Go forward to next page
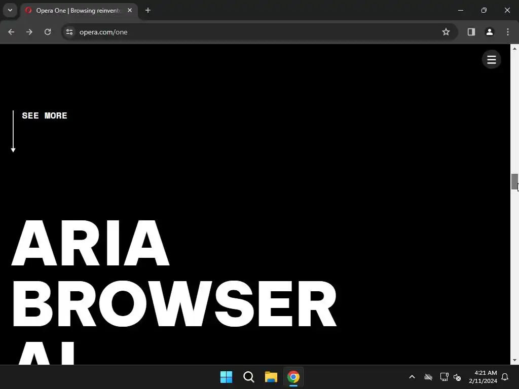The width and height of the screenshot is (519, 389). (29, 32)
